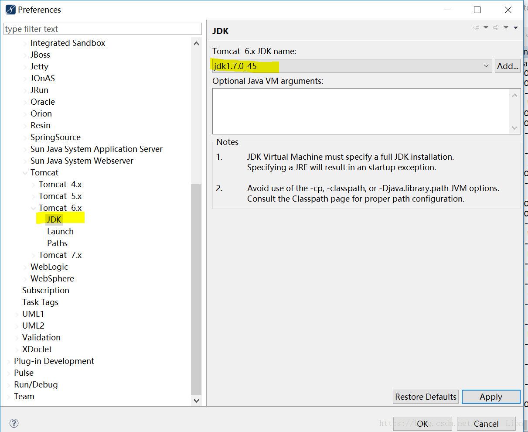The height and width of the screenshot is (432, 528).
Task: Click the help question mark icon
Action: click(x=14, y=423)
